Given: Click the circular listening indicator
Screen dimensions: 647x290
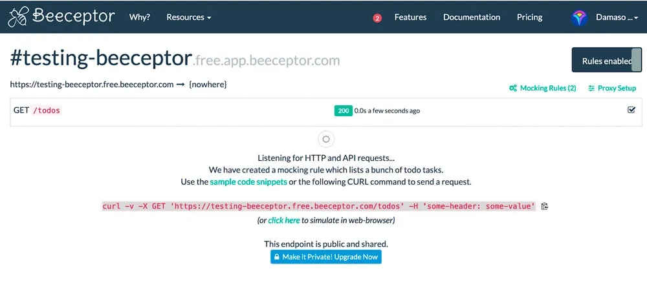Looking at the screenshot, I should click(326, 140).
